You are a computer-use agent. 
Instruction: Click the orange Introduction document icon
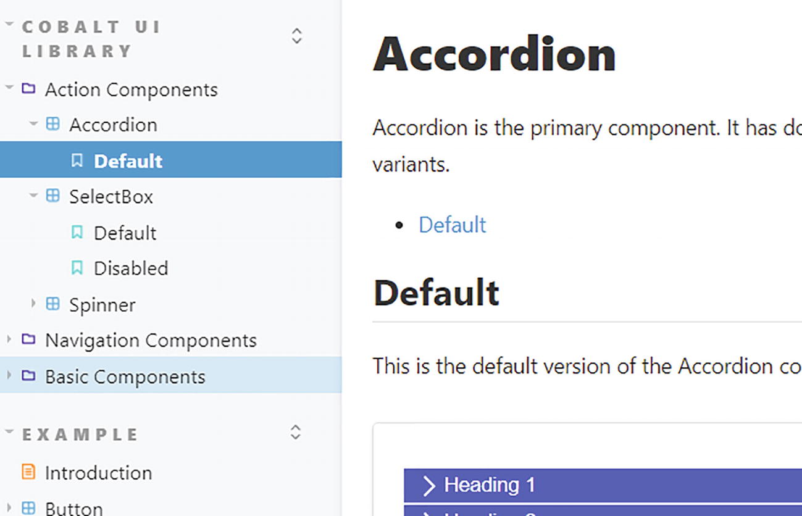coord(28,472)
